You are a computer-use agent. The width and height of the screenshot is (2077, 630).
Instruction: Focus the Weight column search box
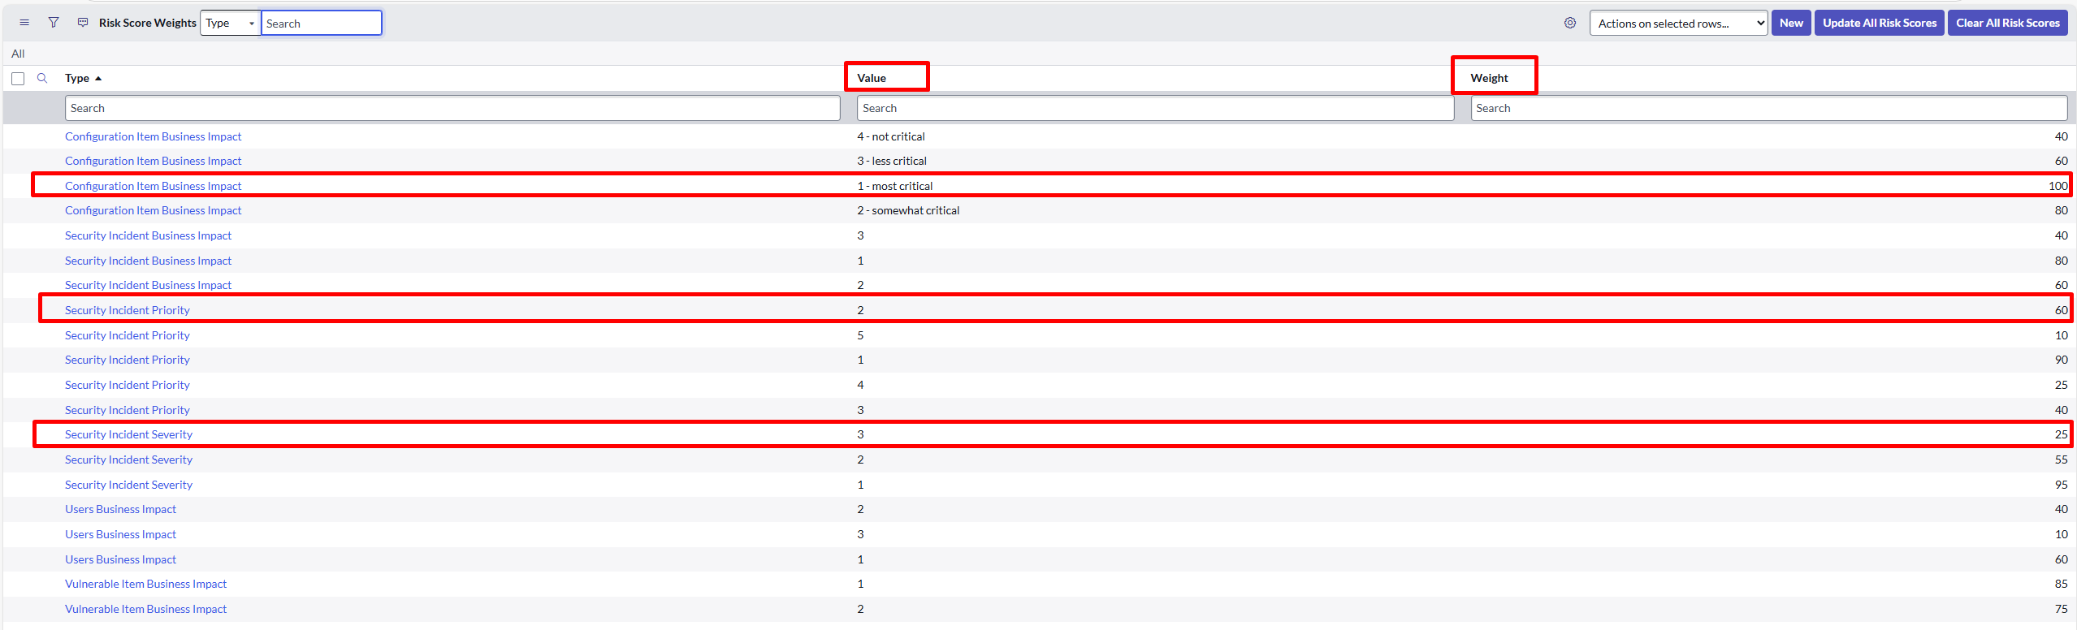click(1769, 108)
